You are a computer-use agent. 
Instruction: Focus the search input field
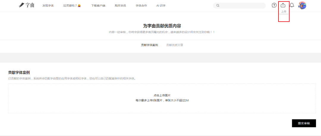click(241, 6)
